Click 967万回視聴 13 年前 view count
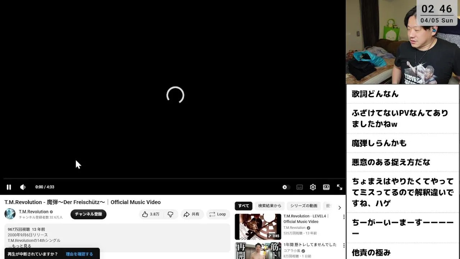Viewport: 460px width, 259px height. pos(27,229)
